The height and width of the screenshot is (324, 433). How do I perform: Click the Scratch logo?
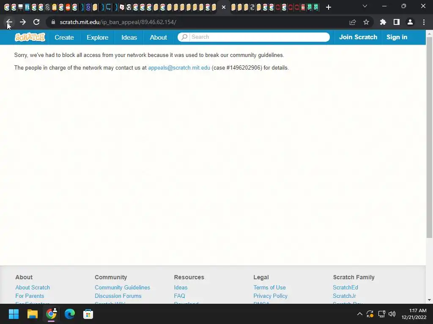30,37
